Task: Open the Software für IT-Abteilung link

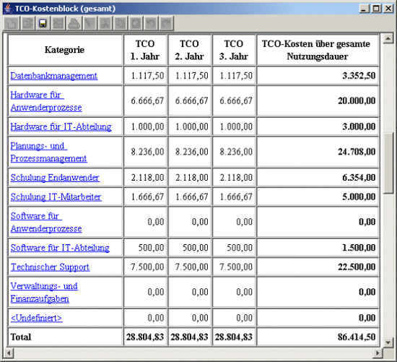Action: point(60,248)
